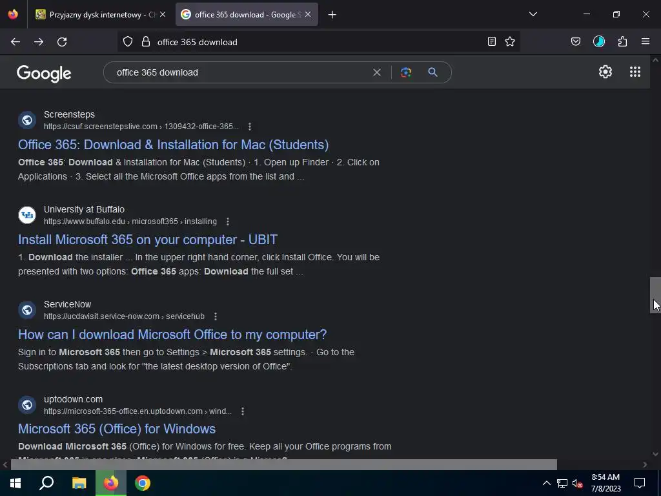Click the University at Buffalo site favicon
This screenshot has height=496, width=661.
click(x=27, y=215)
